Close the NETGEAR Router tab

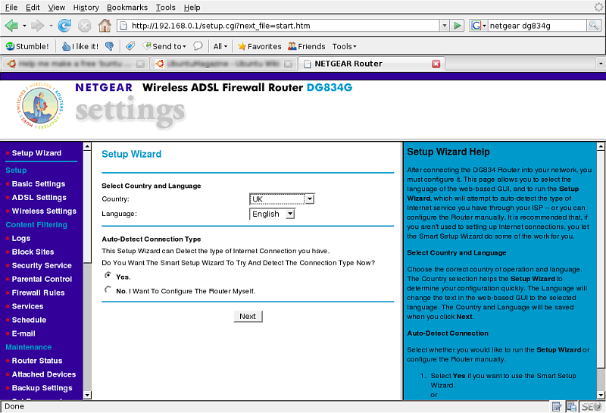436,64
